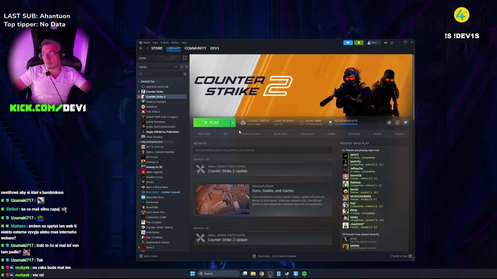
Task: Open the Discussions link
Action: click(x=307, y=134)
